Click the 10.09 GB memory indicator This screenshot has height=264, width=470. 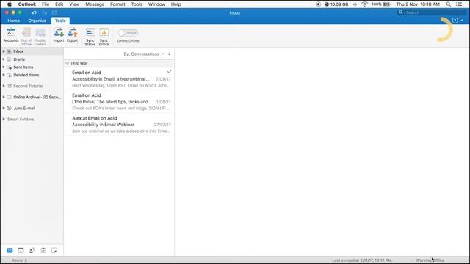(x=336, y=4)
